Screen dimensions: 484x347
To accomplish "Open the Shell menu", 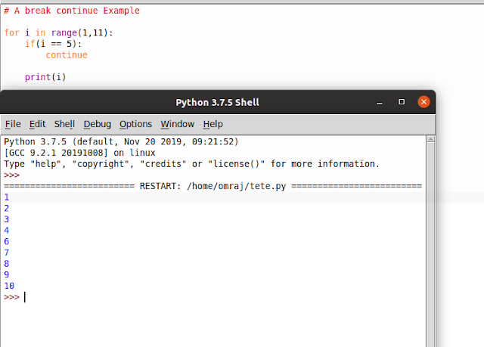I will [64, 124].
